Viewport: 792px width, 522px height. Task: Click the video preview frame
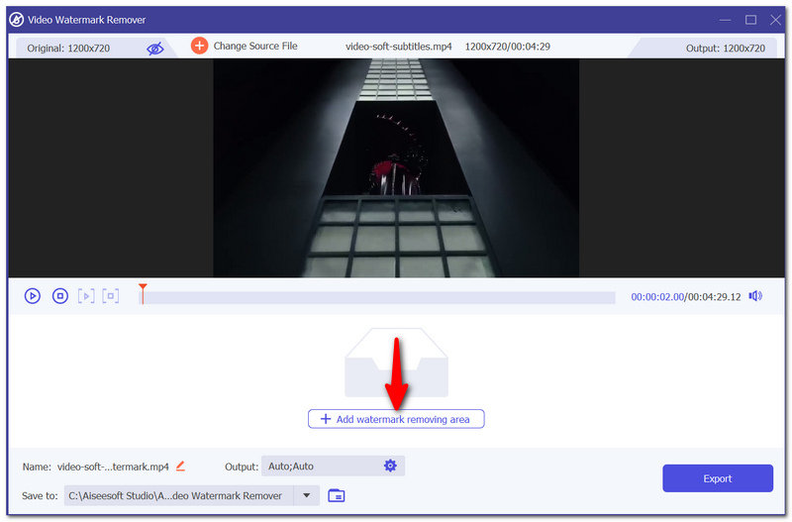coord(396,167)
